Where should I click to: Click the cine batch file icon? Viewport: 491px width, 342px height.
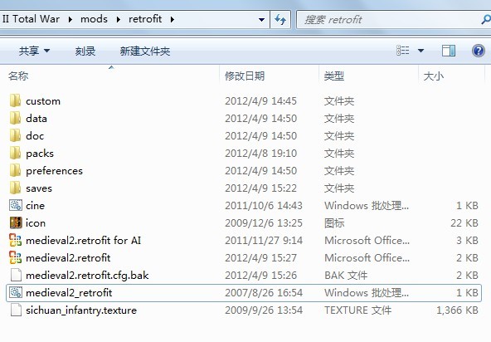(15, 206)
